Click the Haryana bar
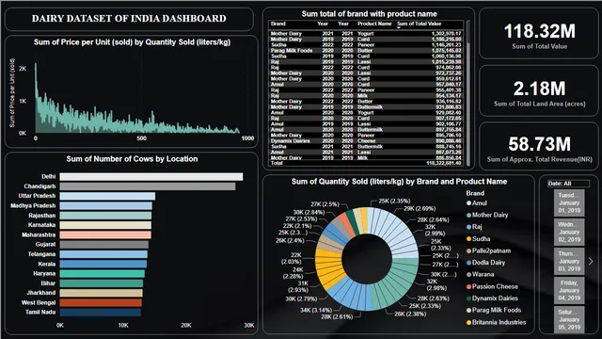This screenshot has height=339, width=602. tap(103, 274)
